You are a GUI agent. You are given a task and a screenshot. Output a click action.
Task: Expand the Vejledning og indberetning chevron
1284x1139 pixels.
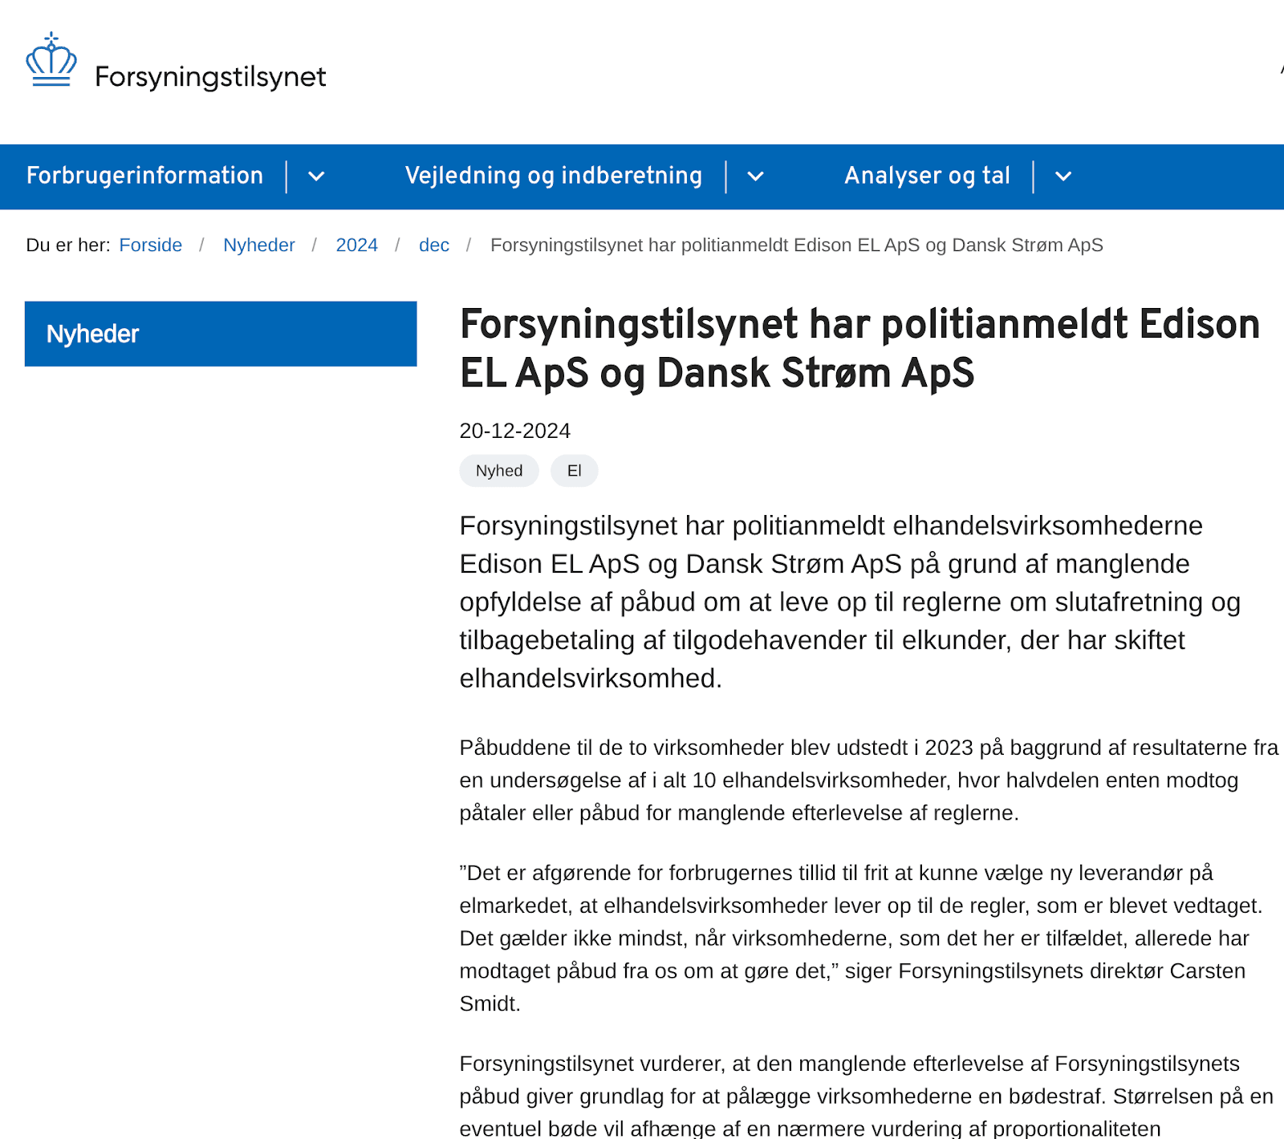coord(755,176)
